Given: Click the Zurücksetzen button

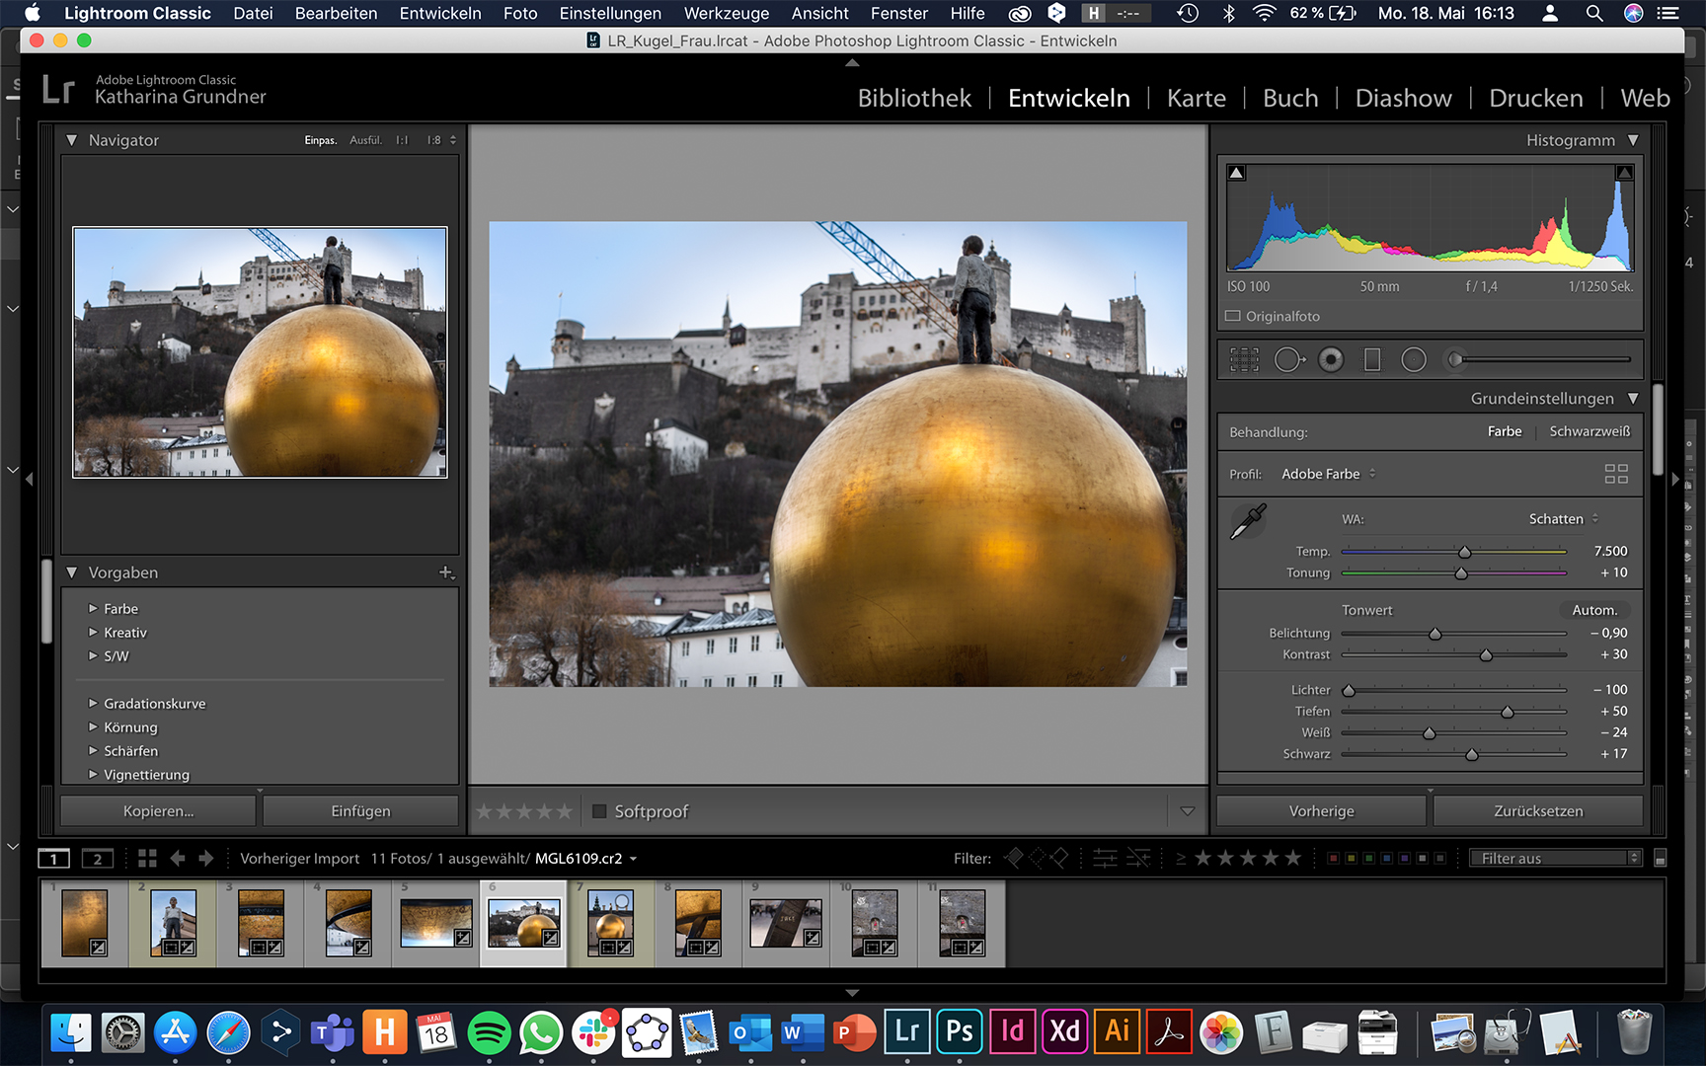Looking at the screenshot, I should click(1537, 811).
